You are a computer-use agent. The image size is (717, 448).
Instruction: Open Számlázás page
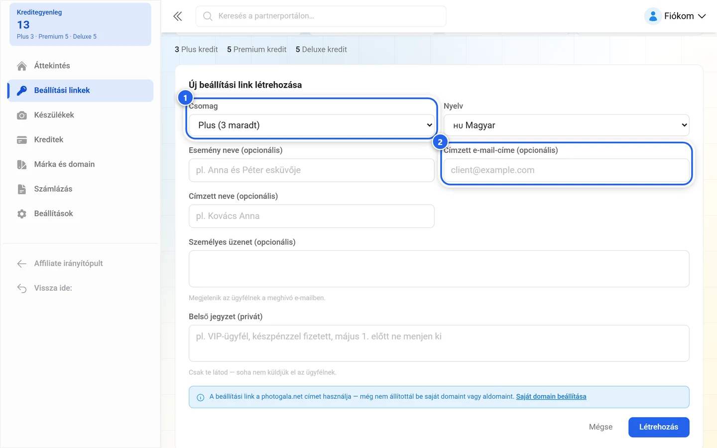tap(81, 189)
